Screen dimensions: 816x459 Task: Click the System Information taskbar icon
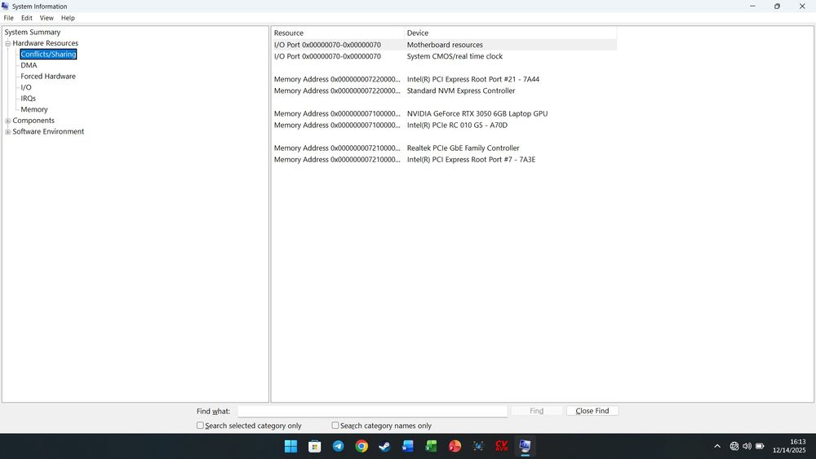[525, 446]
